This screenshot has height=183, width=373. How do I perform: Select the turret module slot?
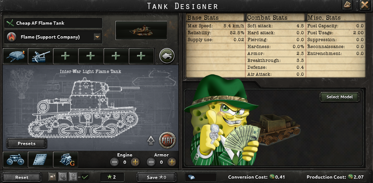15,56
